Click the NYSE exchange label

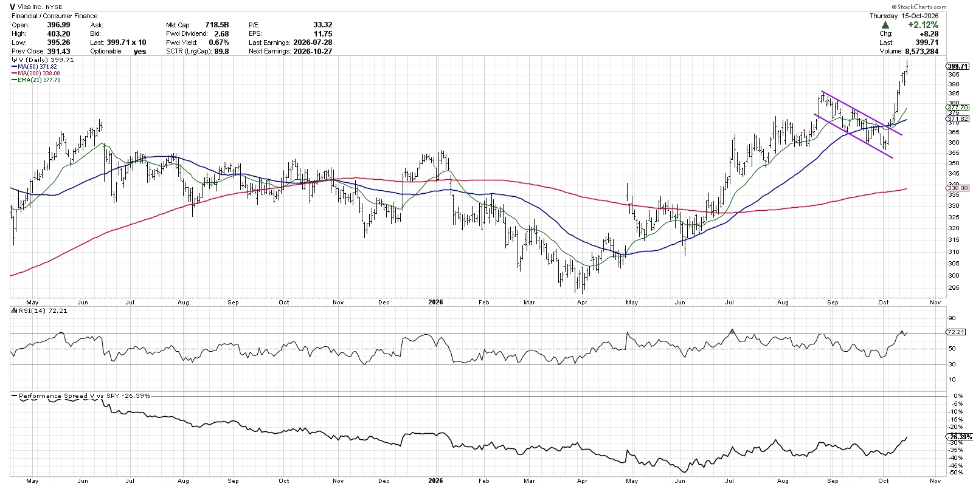[x=54, y=7]
